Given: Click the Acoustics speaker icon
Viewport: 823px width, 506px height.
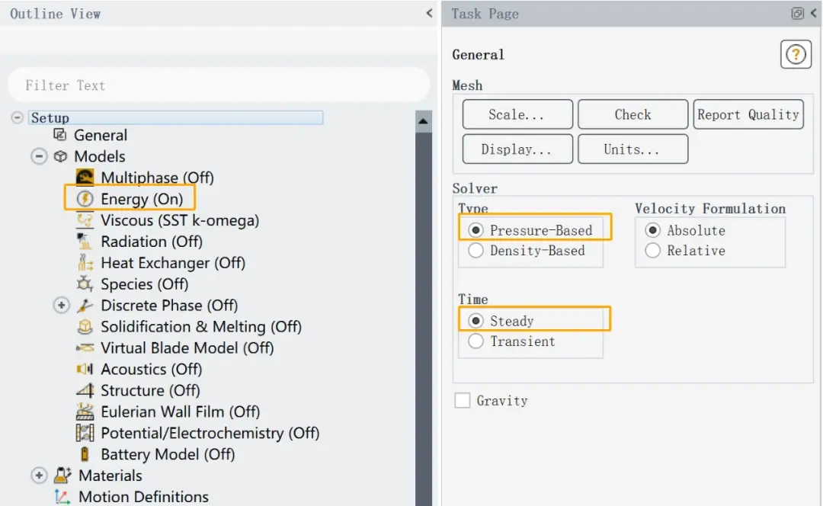Looking at the screenshot, I should click(x=85, y=369).
